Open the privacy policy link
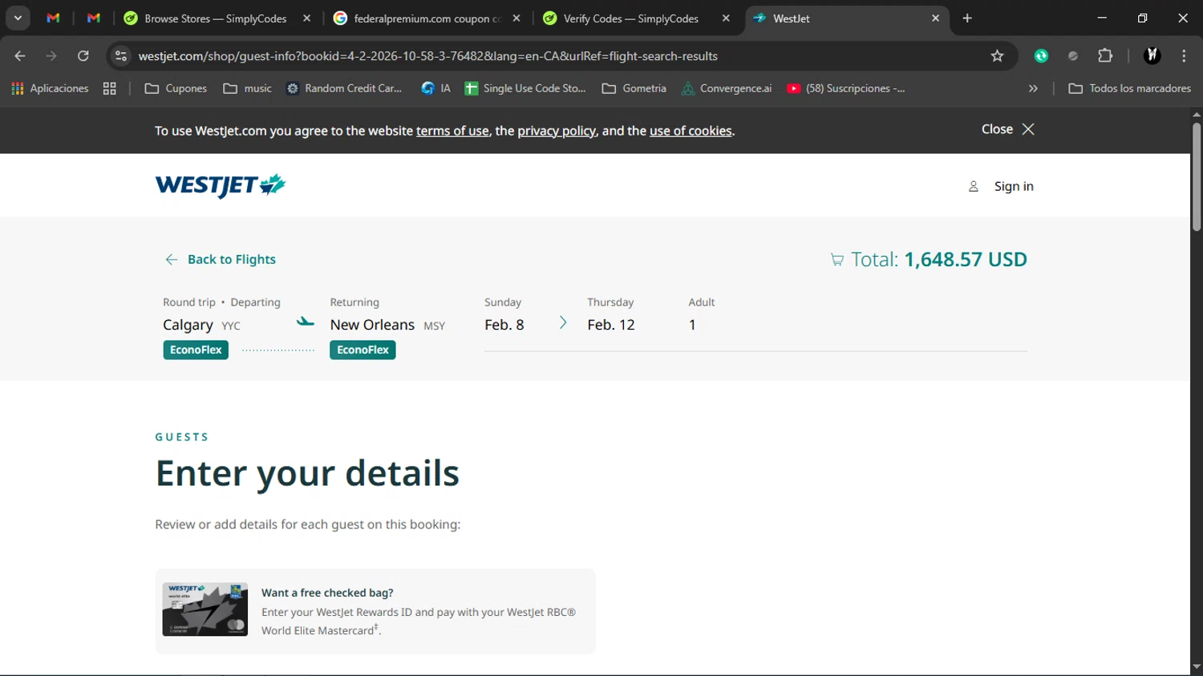The image size is (1203, 676). tap(557, 131)
